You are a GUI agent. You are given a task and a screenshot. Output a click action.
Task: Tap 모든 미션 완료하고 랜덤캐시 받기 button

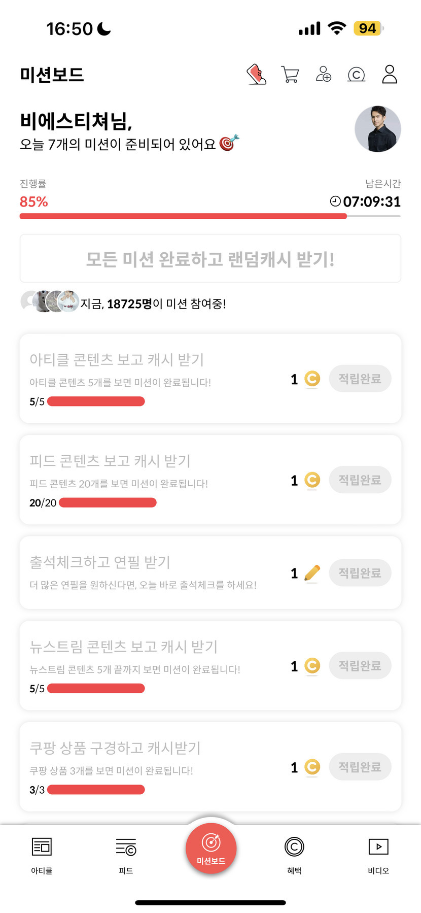(210, 259)
